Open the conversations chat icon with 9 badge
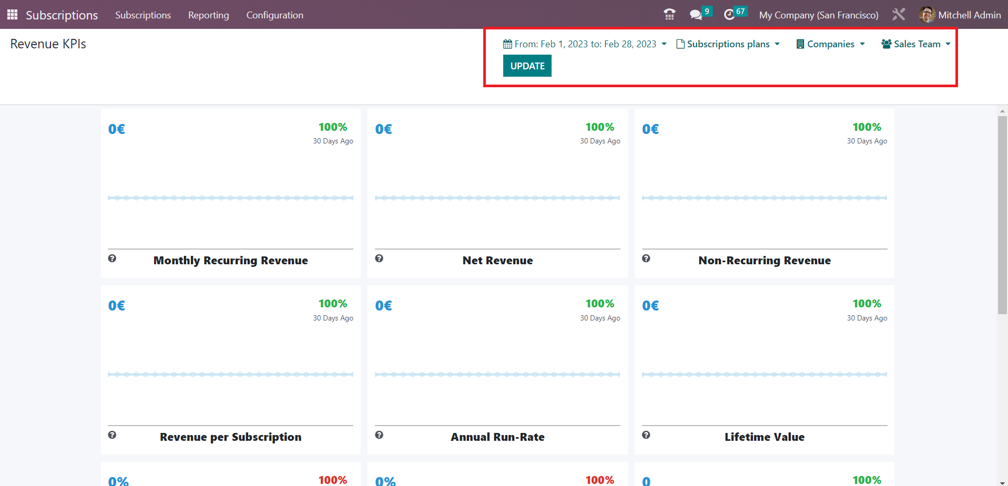Screen dimensions: 1008x486 click(x=696, y=15)
